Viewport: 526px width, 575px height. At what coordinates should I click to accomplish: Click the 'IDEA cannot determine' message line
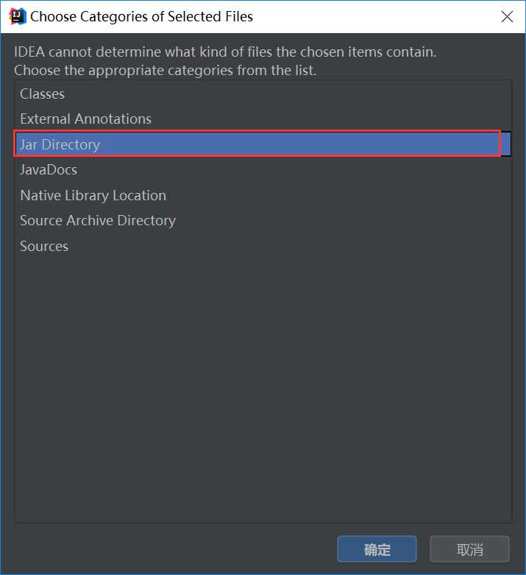click(225, 52)
